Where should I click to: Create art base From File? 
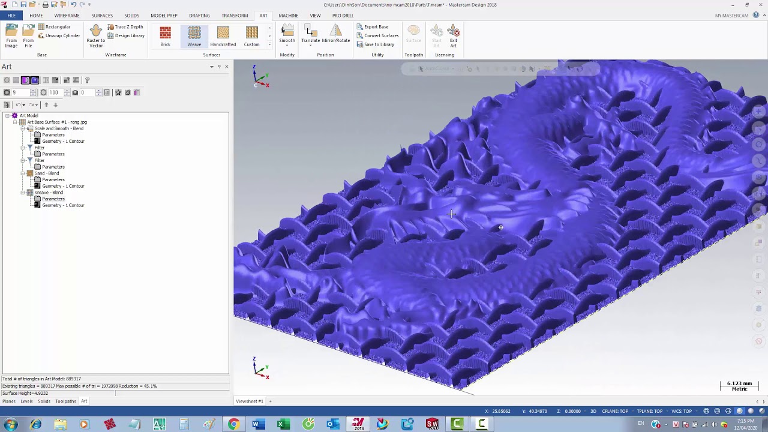(28, 36)
